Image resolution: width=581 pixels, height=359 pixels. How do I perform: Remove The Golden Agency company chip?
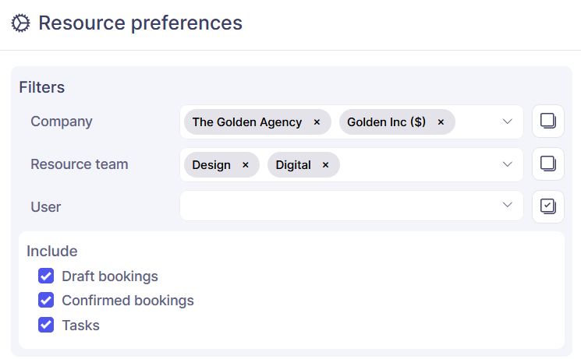click(317, 122)
